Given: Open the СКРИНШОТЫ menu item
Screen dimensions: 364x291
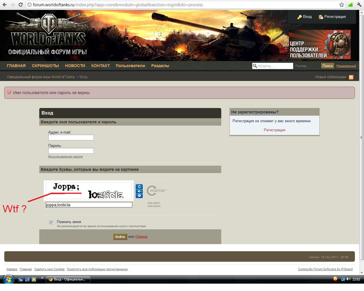Looking at the screenshot, I should point(45,66).
